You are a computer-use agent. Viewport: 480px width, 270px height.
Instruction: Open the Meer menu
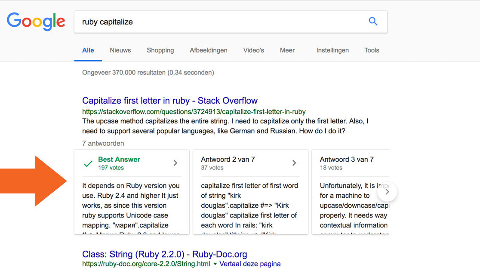tap(287, 50)
